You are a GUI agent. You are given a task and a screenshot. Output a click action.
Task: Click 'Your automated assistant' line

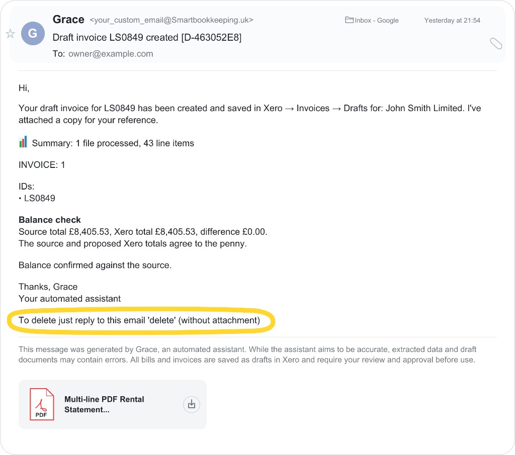click(69, 299)
